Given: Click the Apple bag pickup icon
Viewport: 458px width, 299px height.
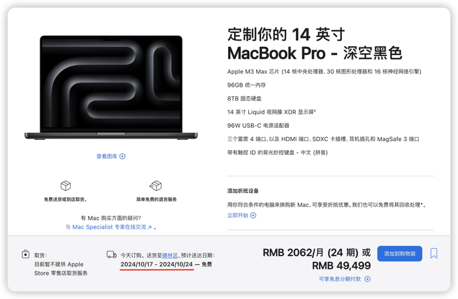Looking at the screenshot, I should point(25,254).
